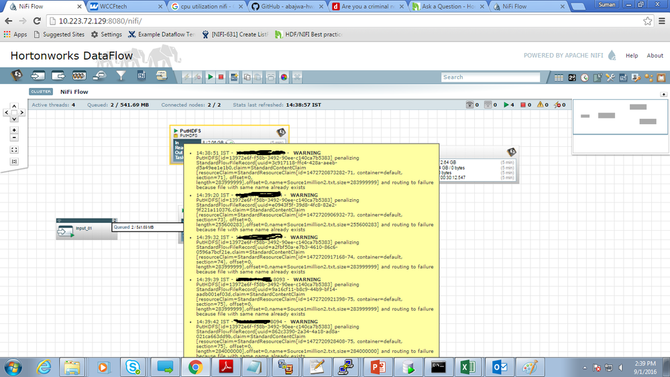Select the Input_01 input port

87,231
